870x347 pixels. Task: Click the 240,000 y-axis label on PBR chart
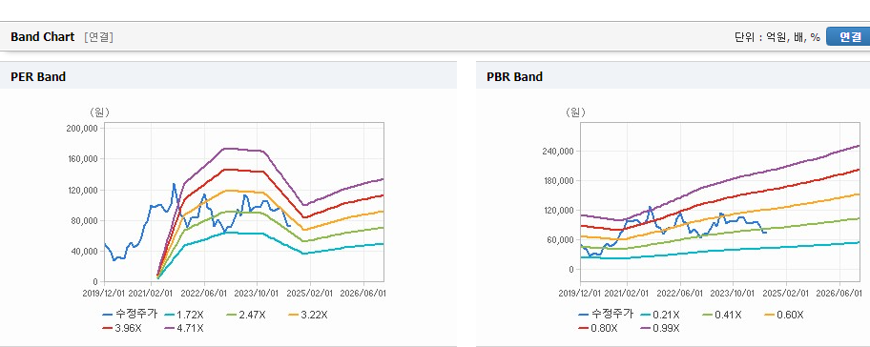tap(558, 152)
